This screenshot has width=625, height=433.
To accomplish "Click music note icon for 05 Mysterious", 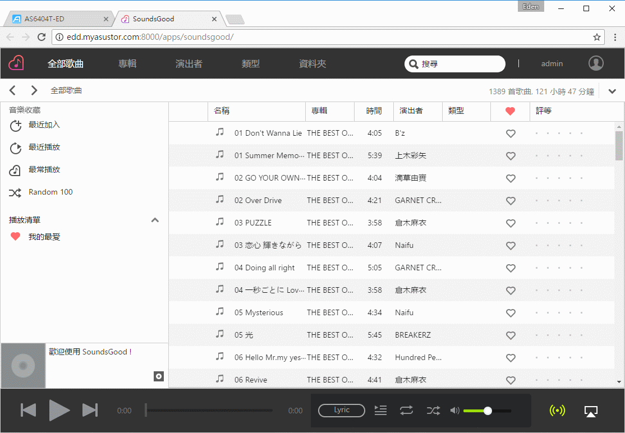I will tap(219, 311).
